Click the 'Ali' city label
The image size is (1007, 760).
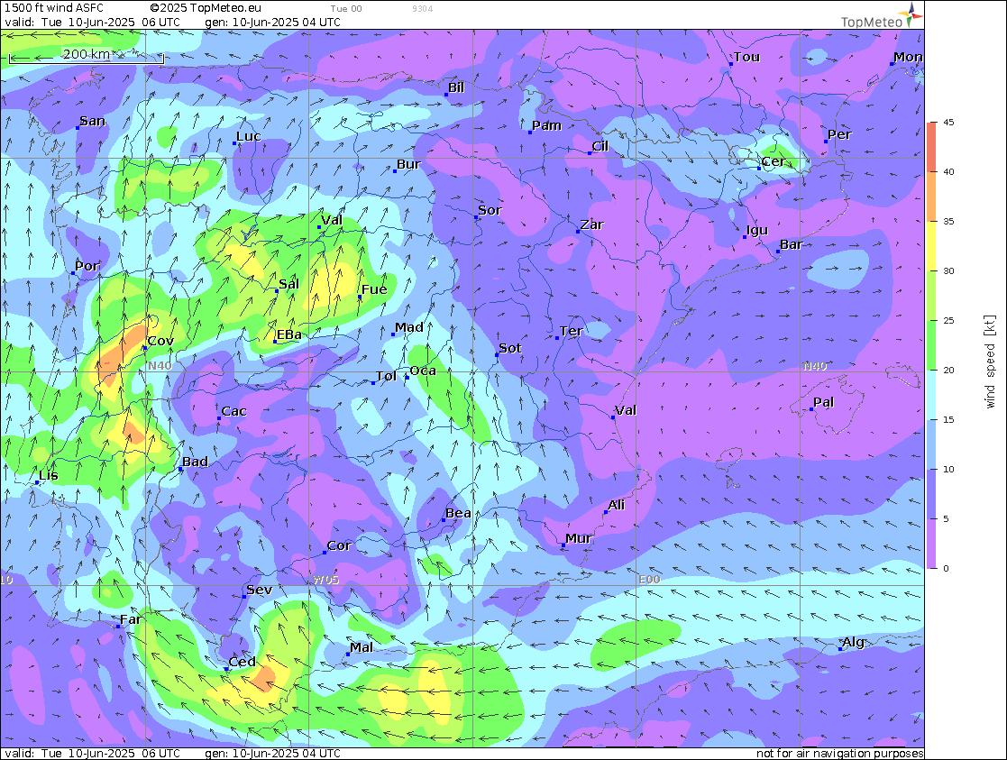pyautogui.click(x=617, y=506)
